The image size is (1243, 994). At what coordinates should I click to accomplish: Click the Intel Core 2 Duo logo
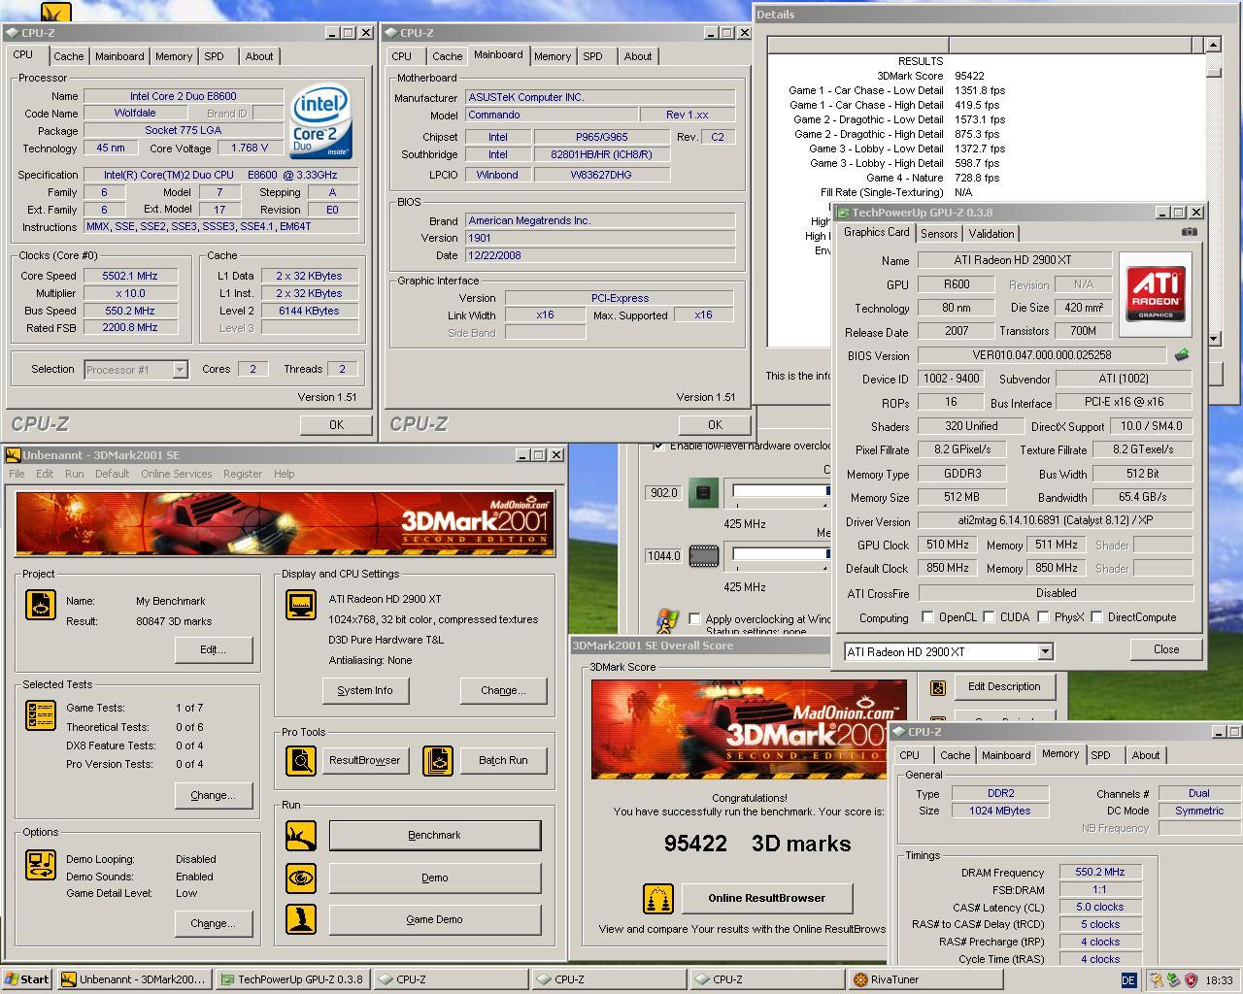coord(321,123)
